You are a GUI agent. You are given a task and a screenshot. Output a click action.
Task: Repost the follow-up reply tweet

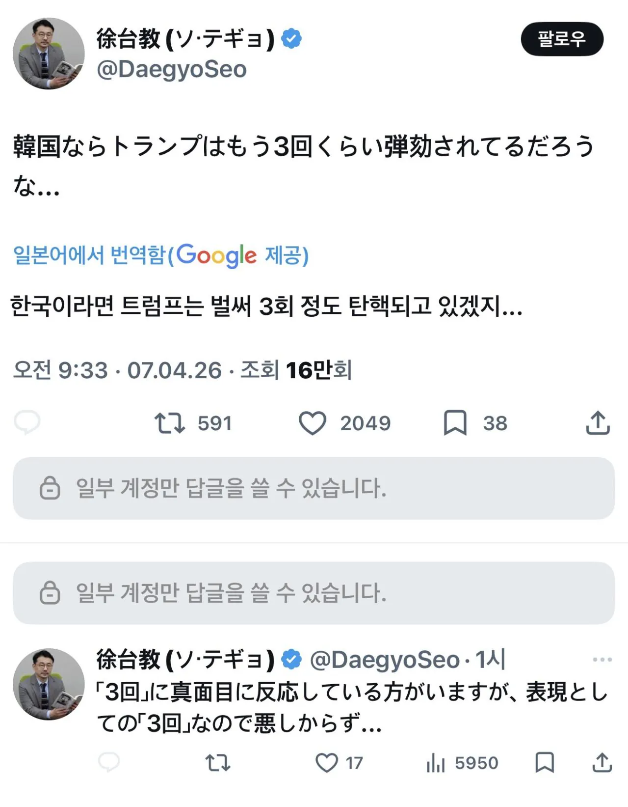(x=217, y=763)
